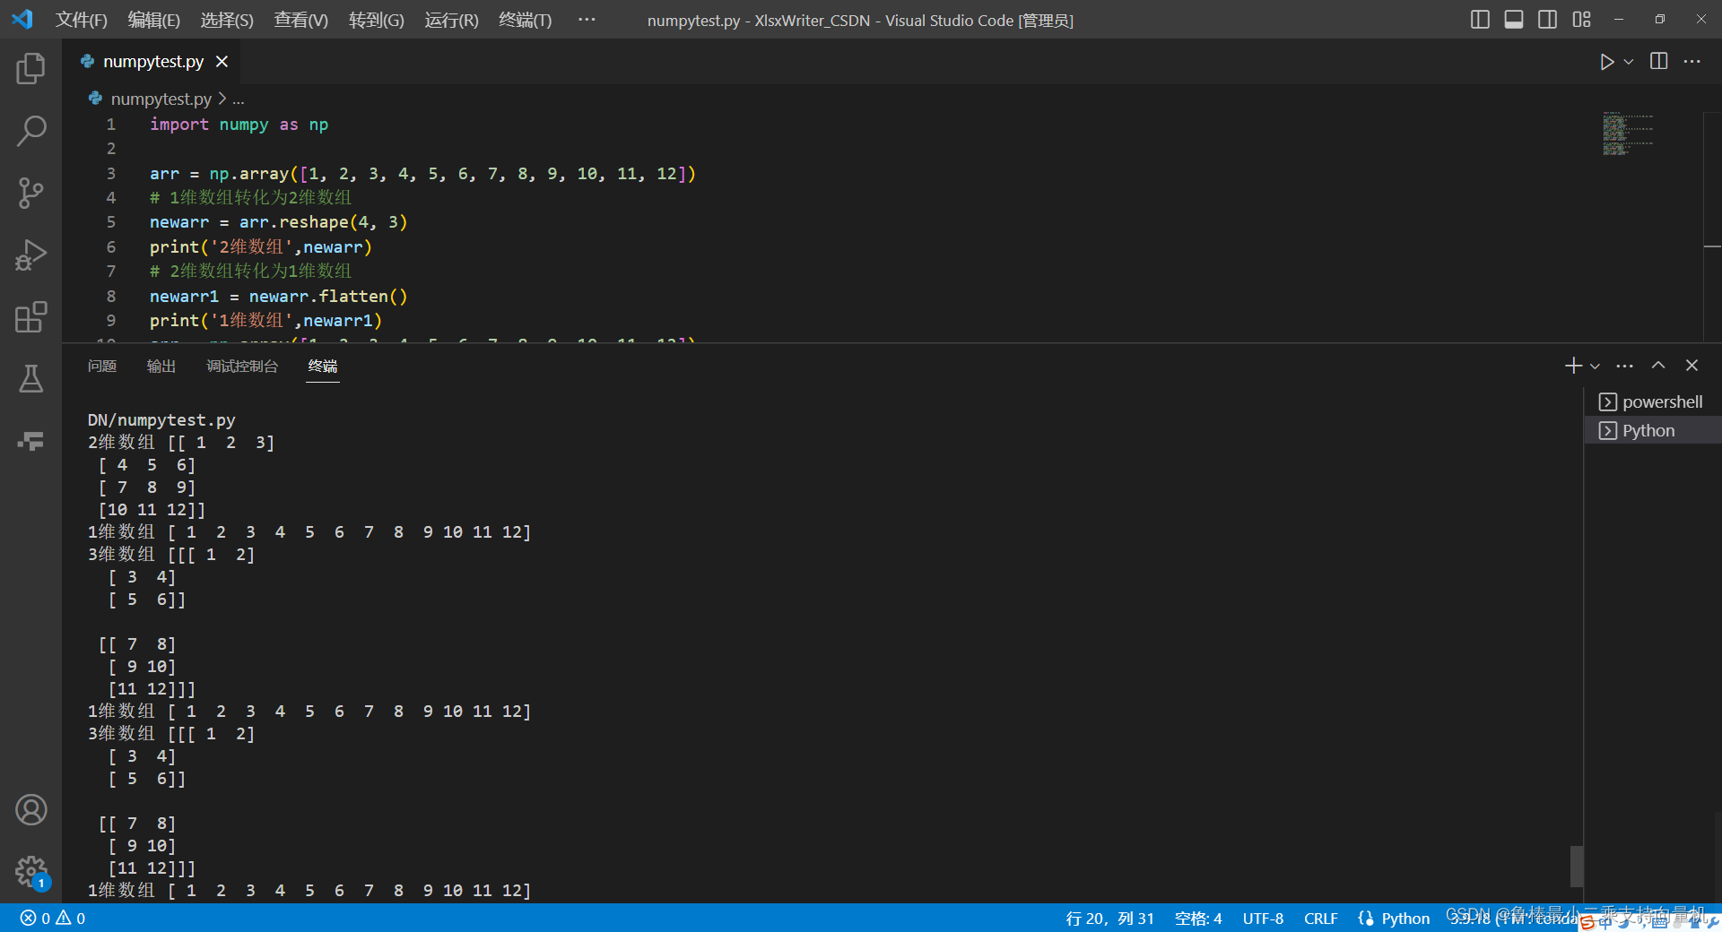Screen dimensions: 1722x932
Task: Select the numpytest.py editor tab
Action: 152,61
